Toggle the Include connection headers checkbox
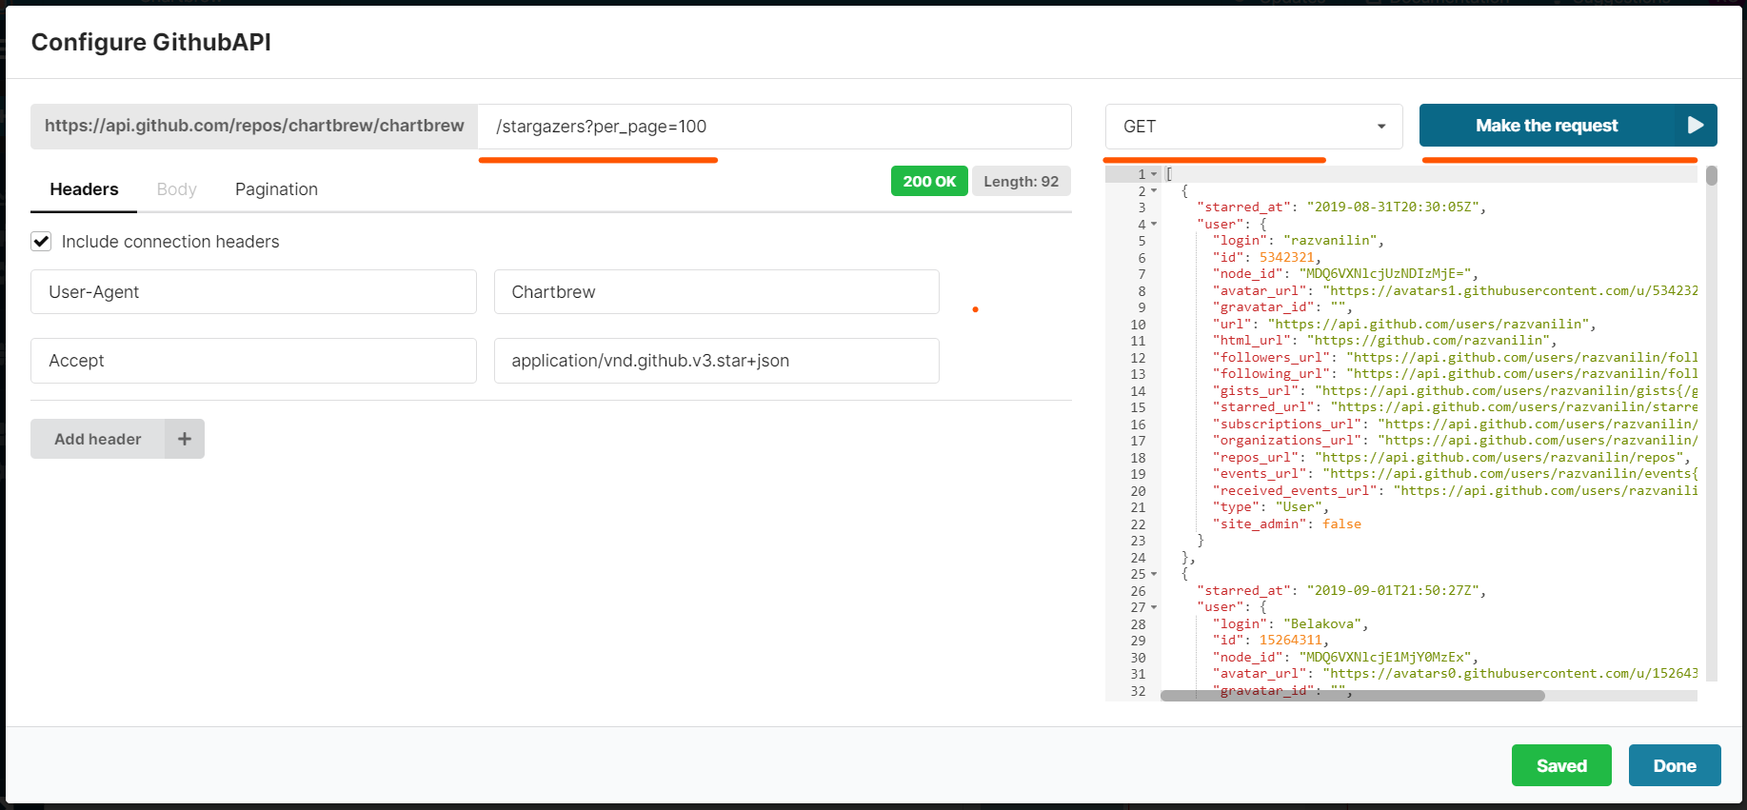 click(41, 242)
